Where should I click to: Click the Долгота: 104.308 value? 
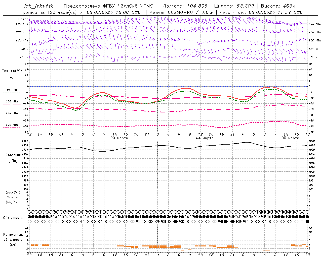coord(185,6)
